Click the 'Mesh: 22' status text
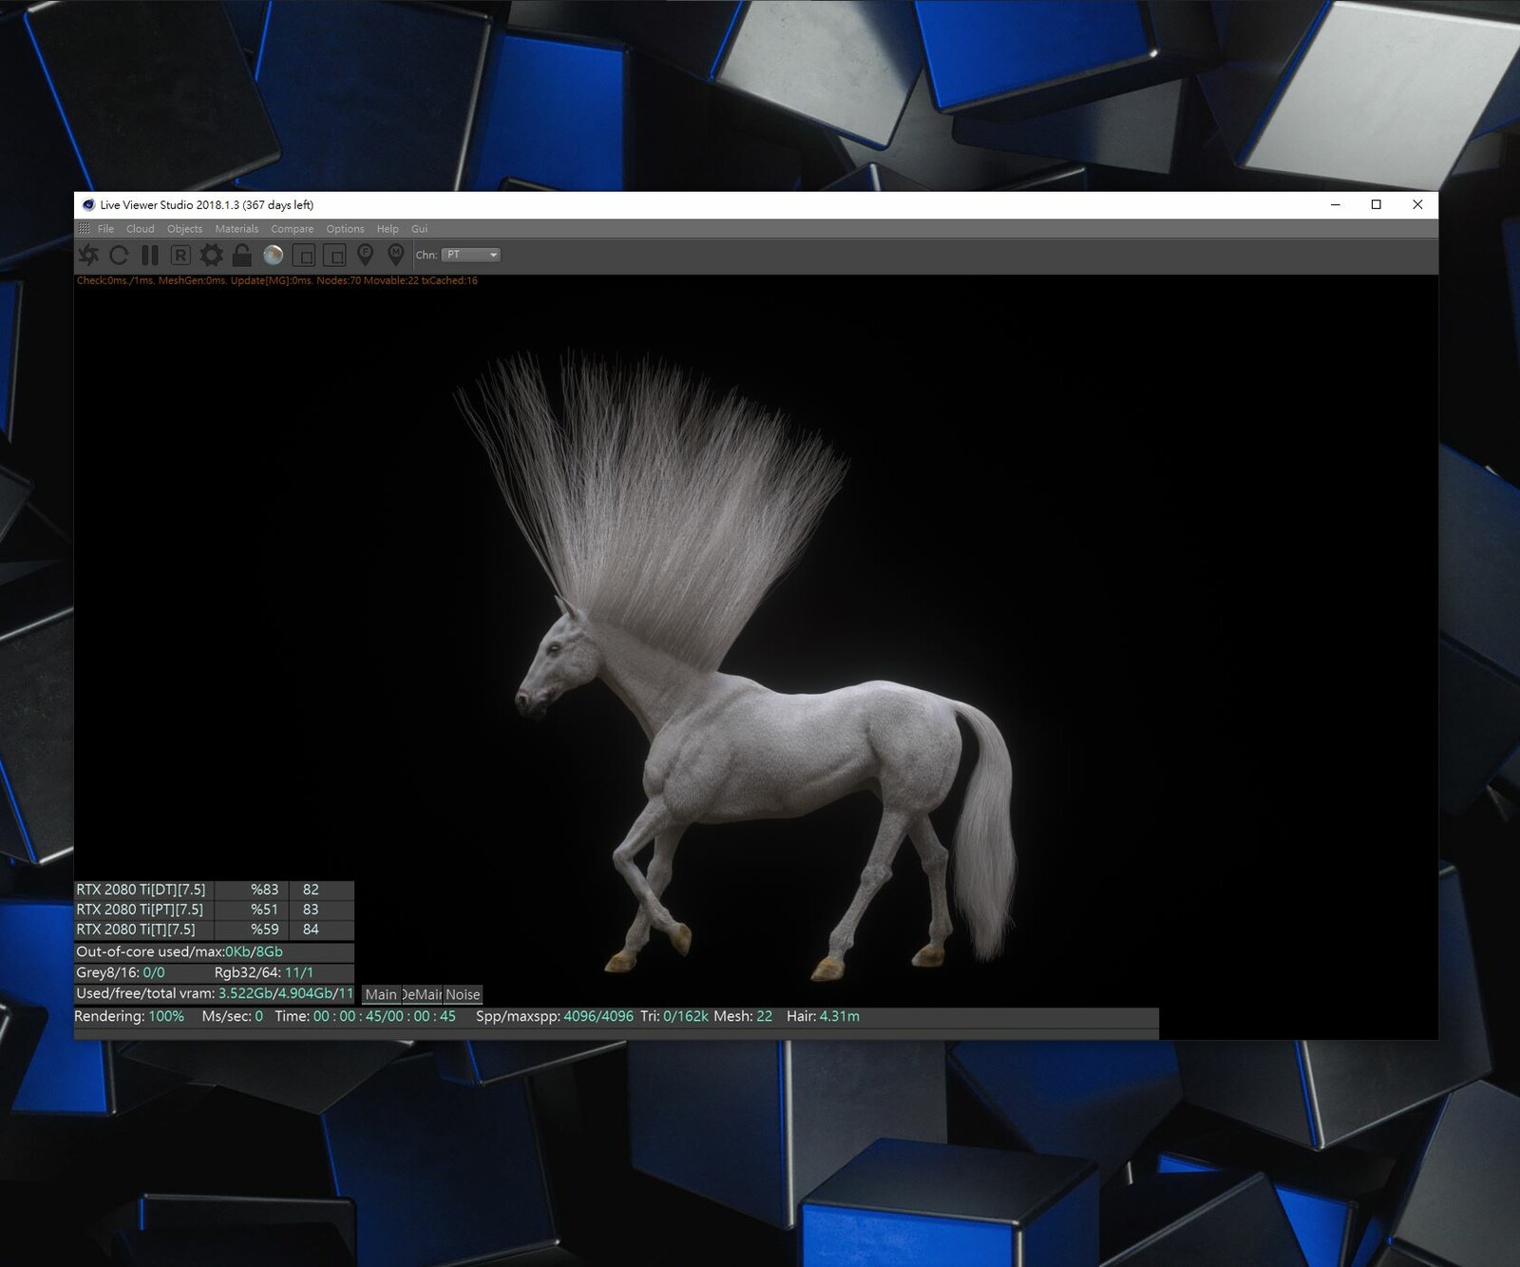The height and width of the screenshot is (1267, 1520). coord(743,1016)
